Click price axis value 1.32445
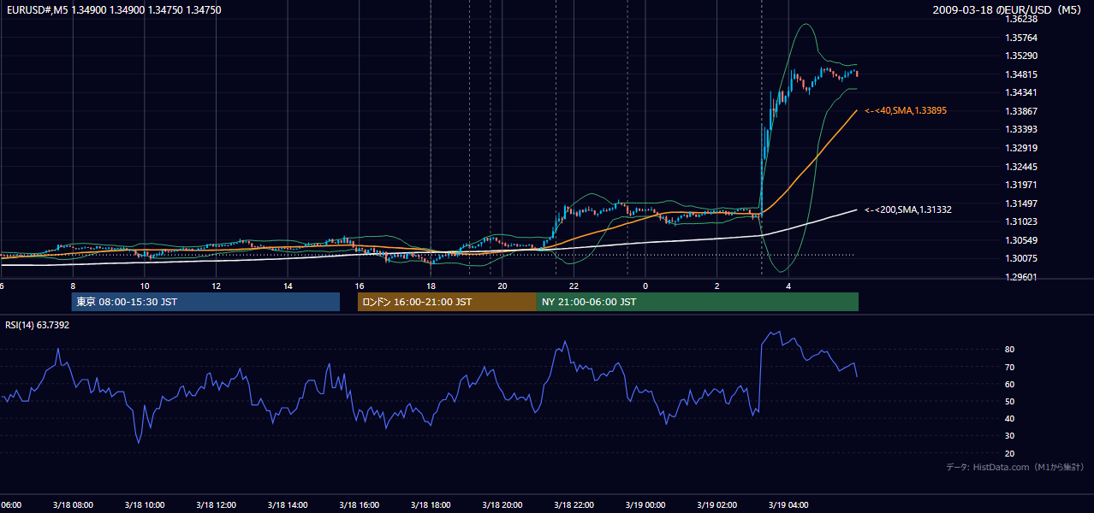The height and width of the screenshot is (513, 1094). coord(1022,167)
